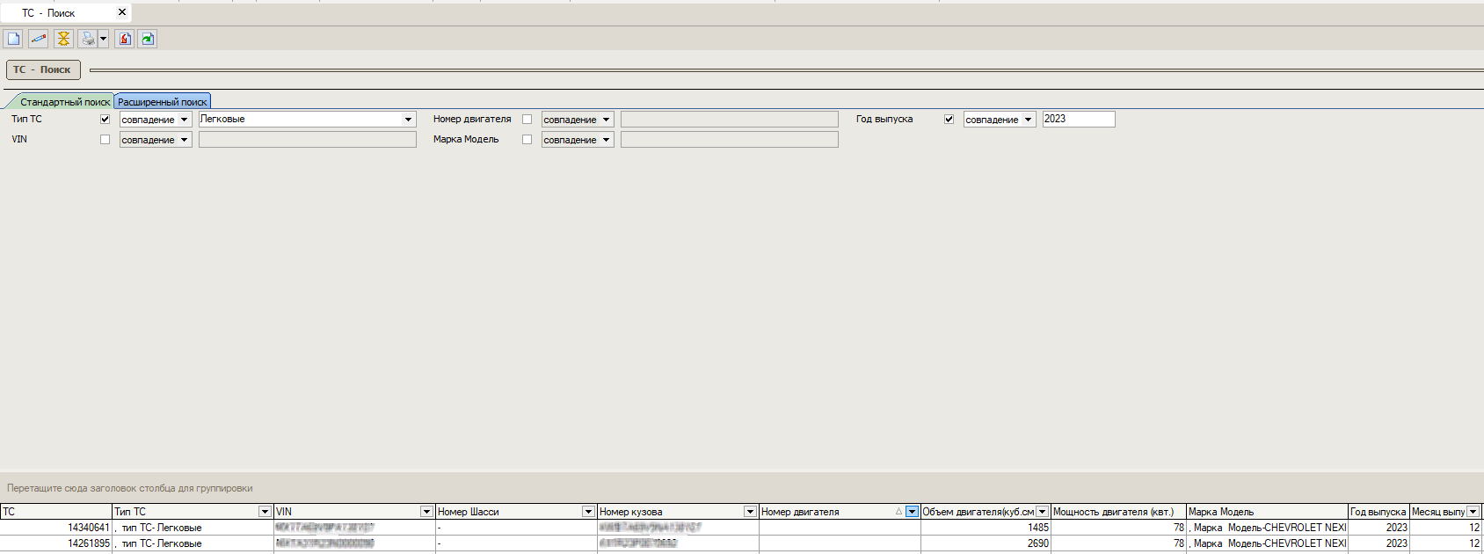Click the green arrow export icon
Viewport: 1484px width, 554px height.
pyautogui.click(x=148, y=39)
